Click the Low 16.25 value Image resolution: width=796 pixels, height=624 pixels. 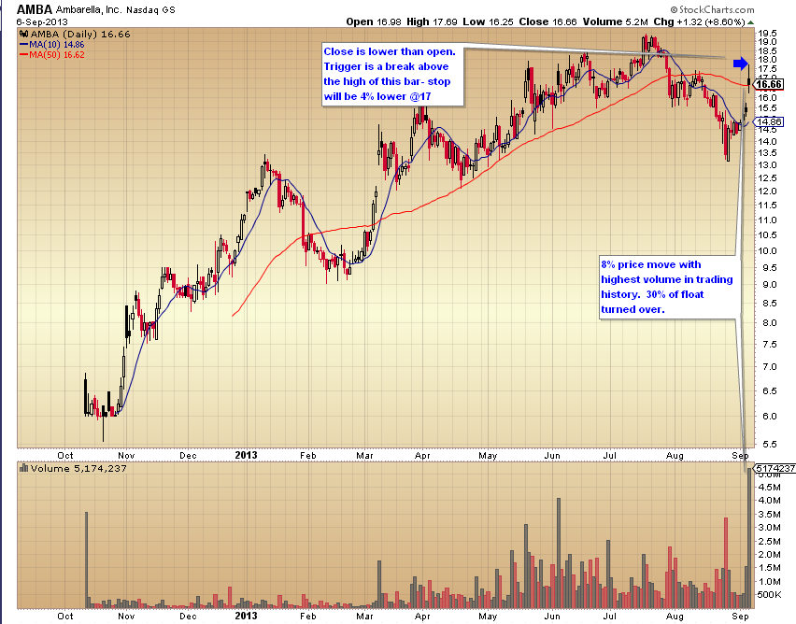click(x=488, y=21)
